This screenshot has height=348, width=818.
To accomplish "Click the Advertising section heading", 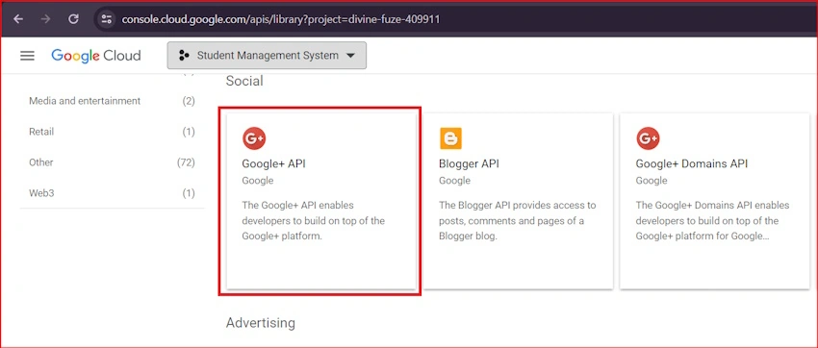I will coord(261,323).
